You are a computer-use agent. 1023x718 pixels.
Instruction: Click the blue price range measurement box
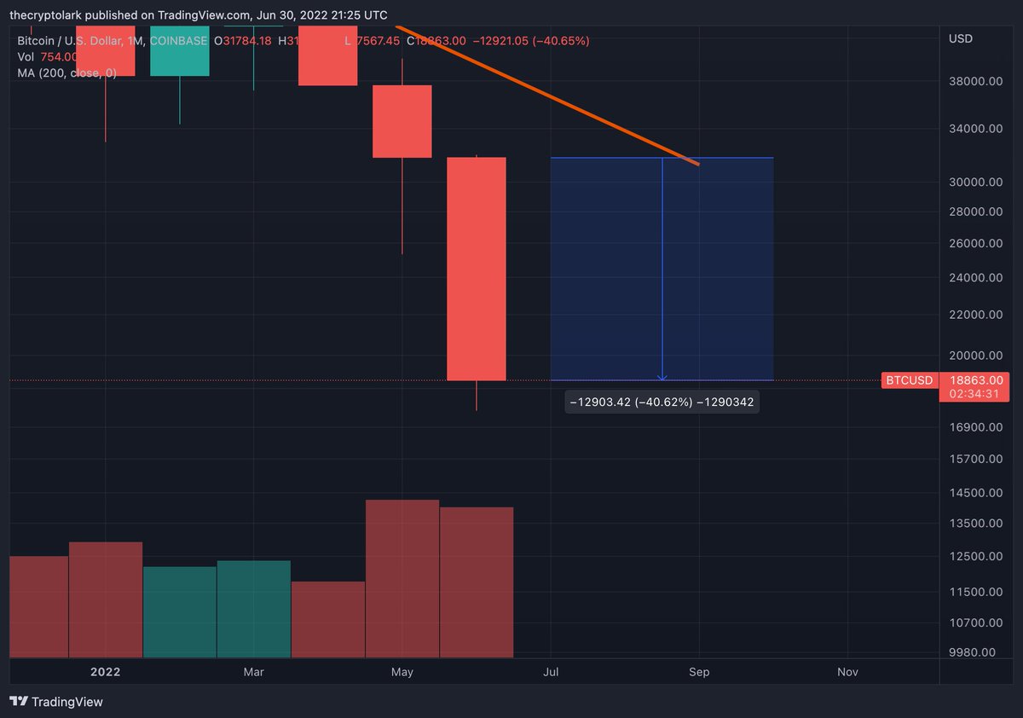(x=662, y=269)
